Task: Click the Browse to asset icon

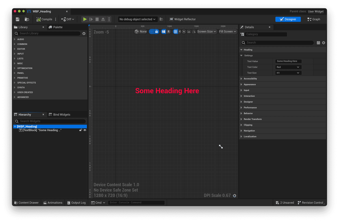Action: [x=27, y=19]
